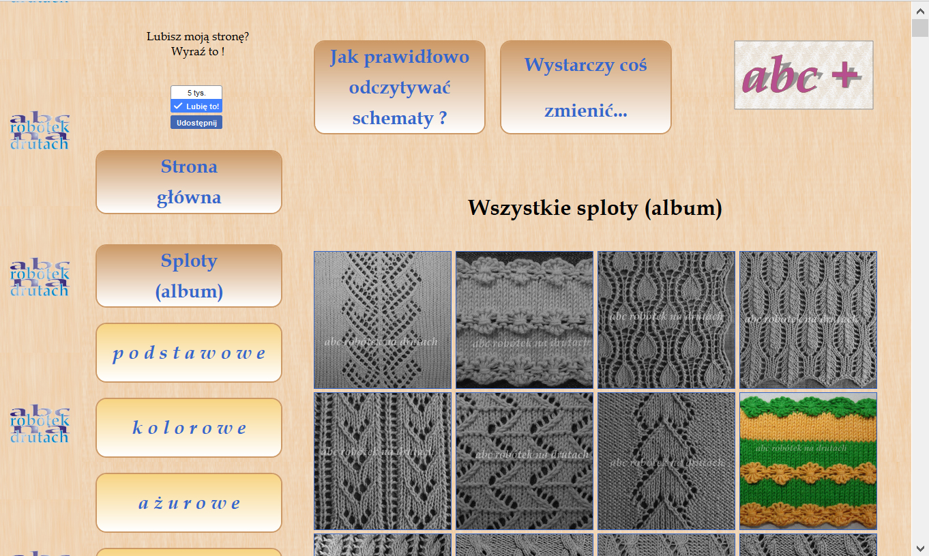Click the vertical scrollbar thumb

(x=920, y=28)
